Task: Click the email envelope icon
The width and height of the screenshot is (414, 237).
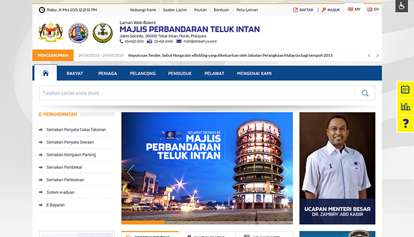Action: [x=179, y=41]
